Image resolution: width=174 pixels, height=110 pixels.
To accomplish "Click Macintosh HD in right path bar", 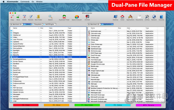I will [x=94, y=24].
